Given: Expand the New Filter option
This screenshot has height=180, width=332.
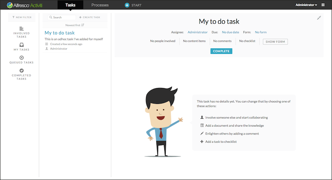Looking at the screenshot, I should point(22,17).
